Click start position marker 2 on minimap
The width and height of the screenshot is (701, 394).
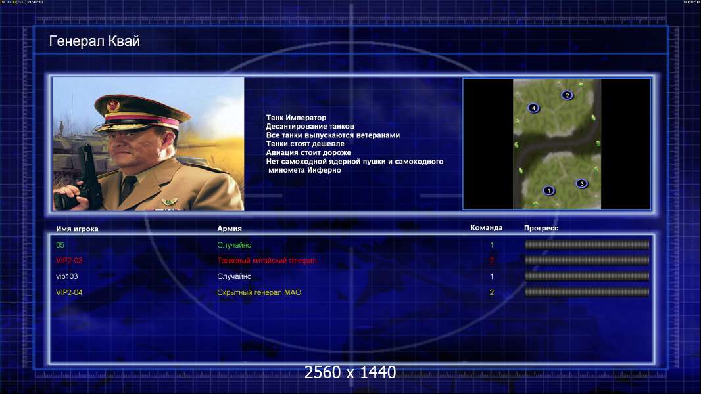pos(567,95)
